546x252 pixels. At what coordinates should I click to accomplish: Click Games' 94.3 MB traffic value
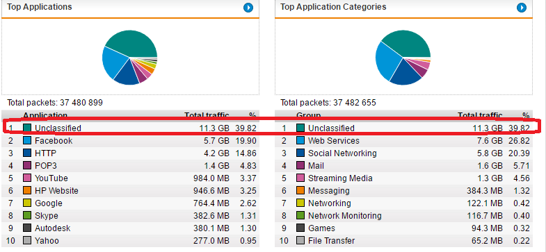pyautogui.click(x=487, y=228)
